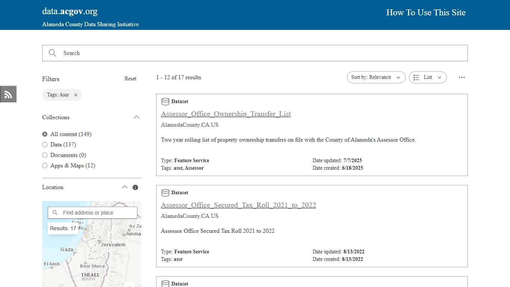The image size is (510, 287).
Task: Open the Assessor_Office_Ownership_Transfer_List dataset
Action: [x=226, y=114]
